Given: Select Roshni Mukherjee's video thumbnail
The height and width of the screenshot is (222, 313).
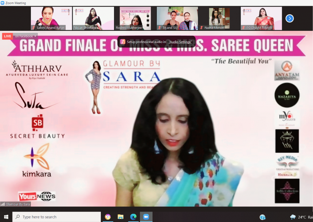Looking at the screenshot, I should click(x=135, y=18).
